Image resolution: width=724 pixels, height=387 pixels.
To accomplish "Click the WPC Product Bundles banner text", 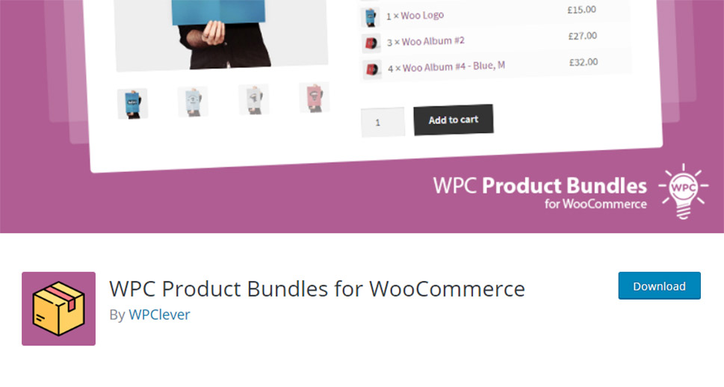I will [x=539, y=192].
